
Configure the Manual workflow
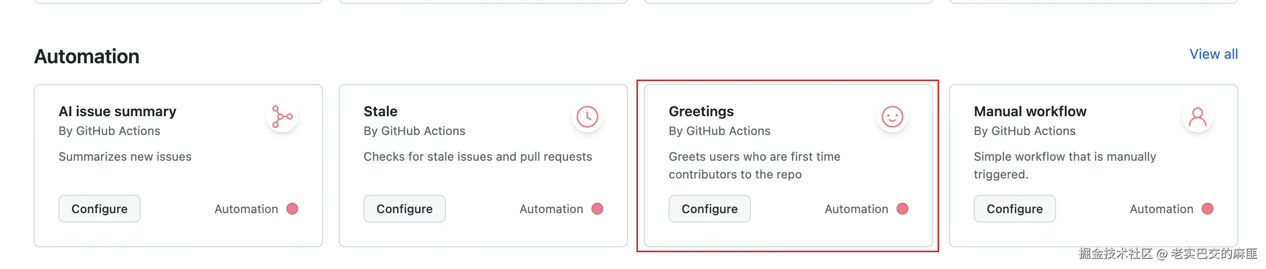click(x=1015, y=209)
